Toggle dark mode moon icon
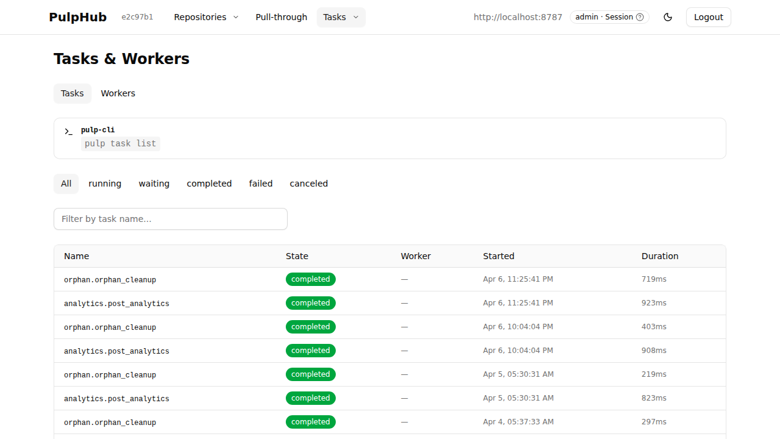 [x=668, y=17]
